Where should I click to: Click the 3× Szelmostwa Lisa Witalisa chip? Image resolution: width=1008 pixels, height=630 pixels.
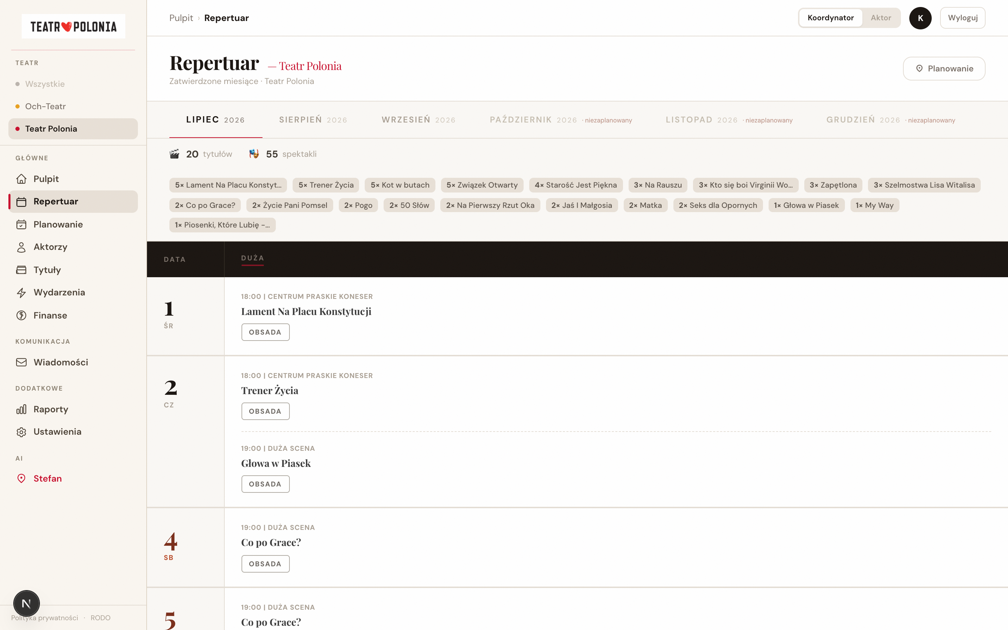click(924, 185)
